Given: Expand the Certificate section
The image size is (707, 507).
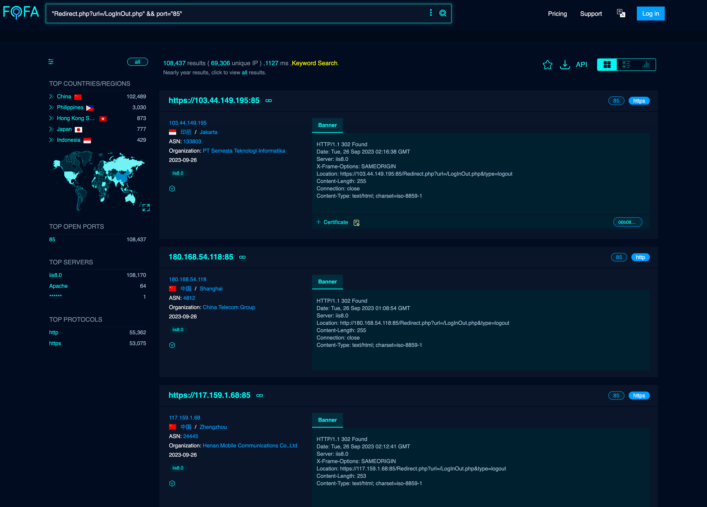Looking at the screenshot, I should click(332, 222).
